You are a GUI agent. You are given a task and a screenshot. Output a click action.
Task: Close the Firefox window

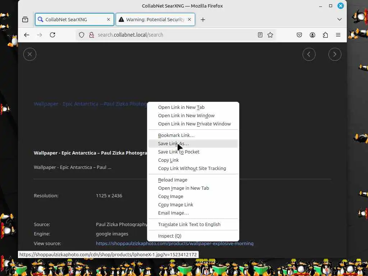341,6
